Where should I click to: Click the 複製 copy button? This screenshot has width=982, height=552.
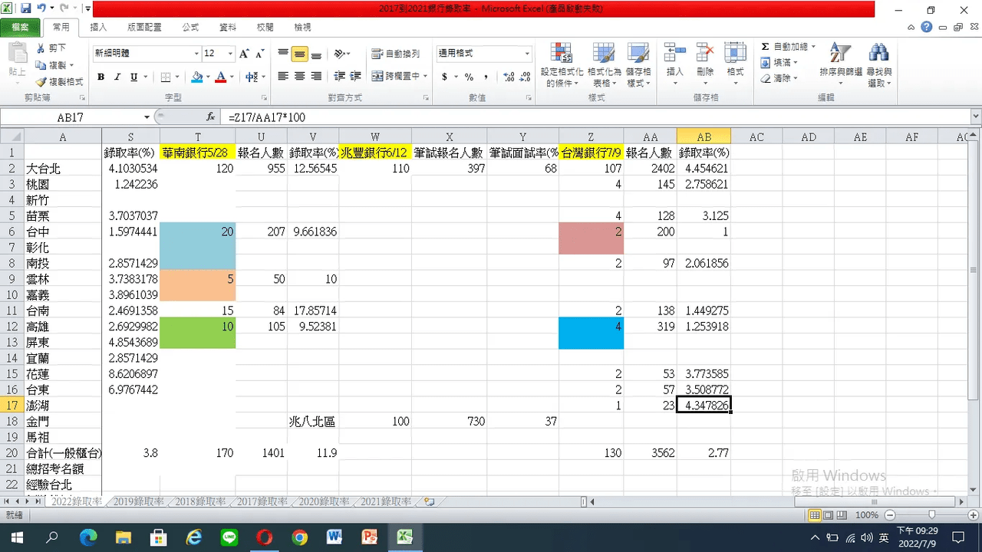tap(52, 65)
